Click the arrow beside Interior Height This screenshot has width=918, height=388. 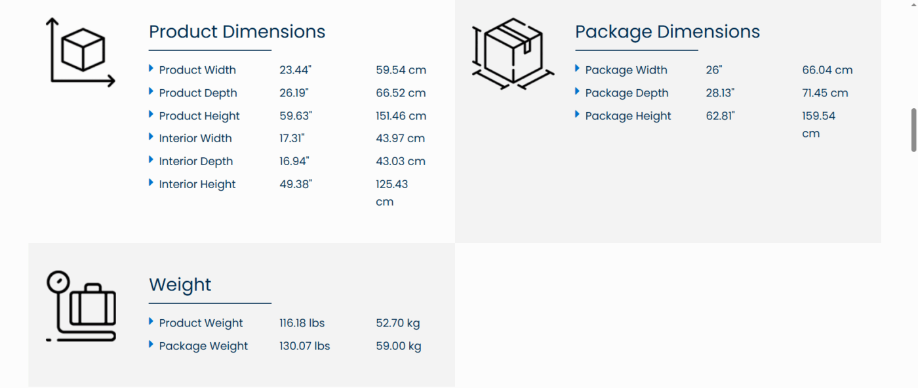pos(151,183)
